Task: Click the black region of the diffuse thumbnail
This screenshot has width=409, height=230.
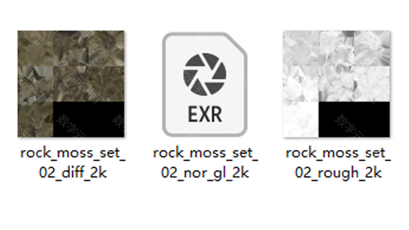Action: (89, 119)
